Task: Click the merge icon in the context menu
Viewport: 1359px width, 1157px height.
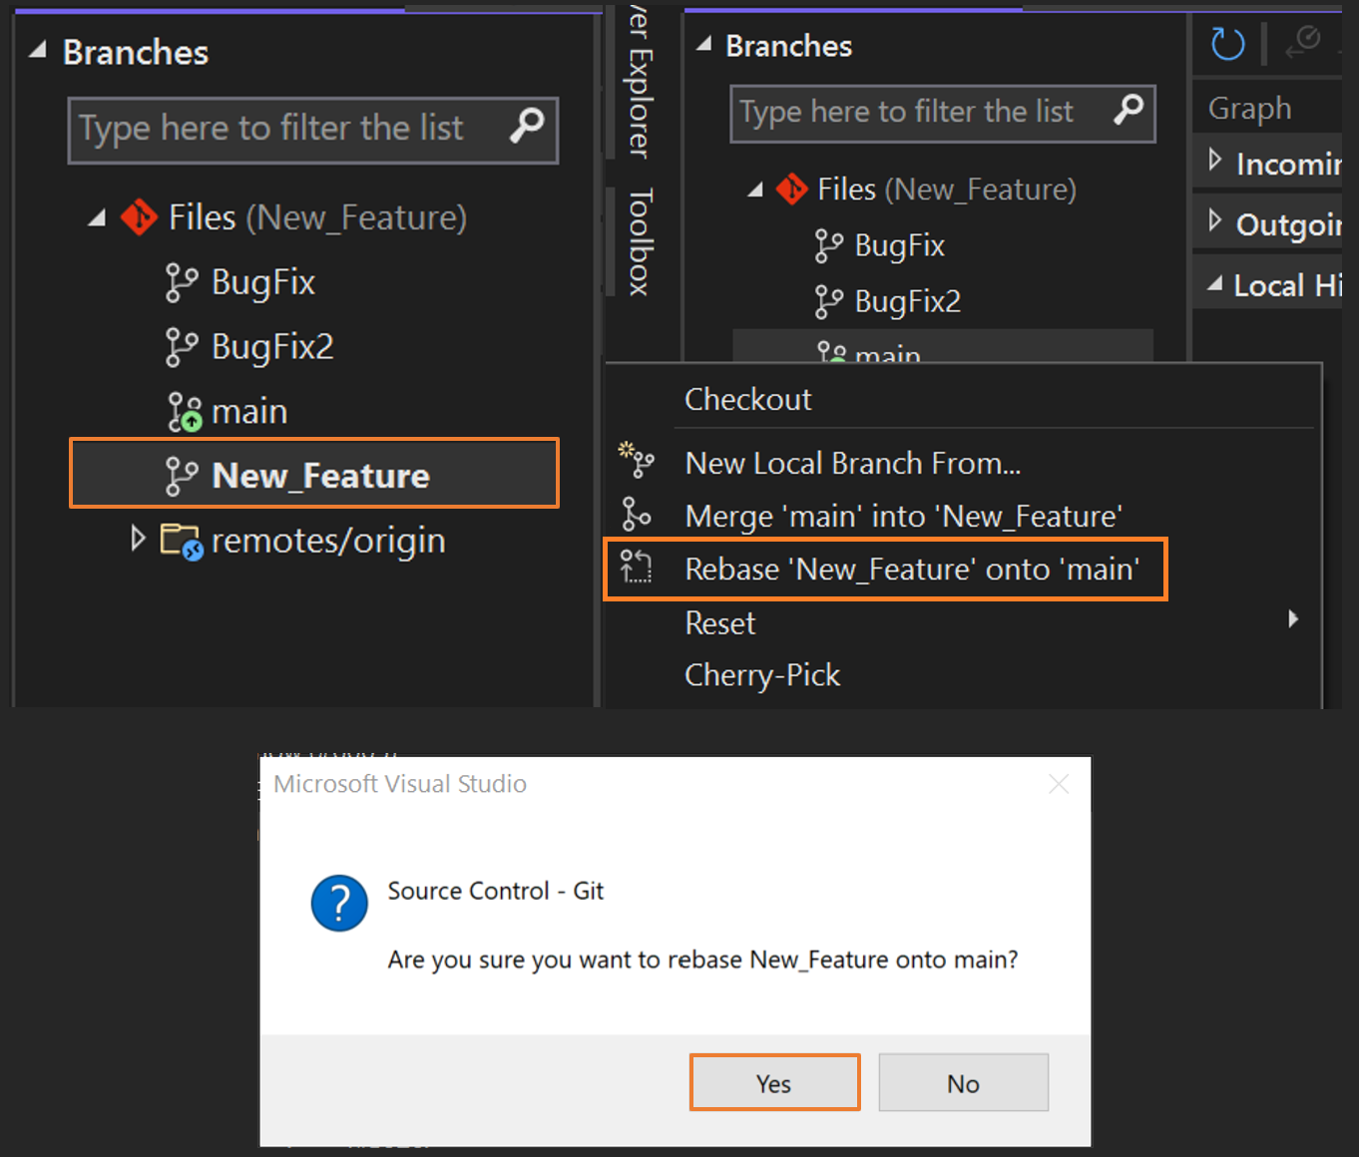Action: coord(637,516)
